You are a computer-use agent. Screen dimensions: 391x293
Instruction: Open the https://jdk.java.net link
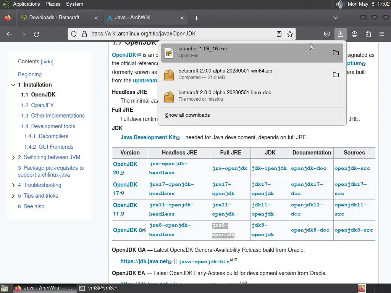pyautogui.click(x=146, y=261)
